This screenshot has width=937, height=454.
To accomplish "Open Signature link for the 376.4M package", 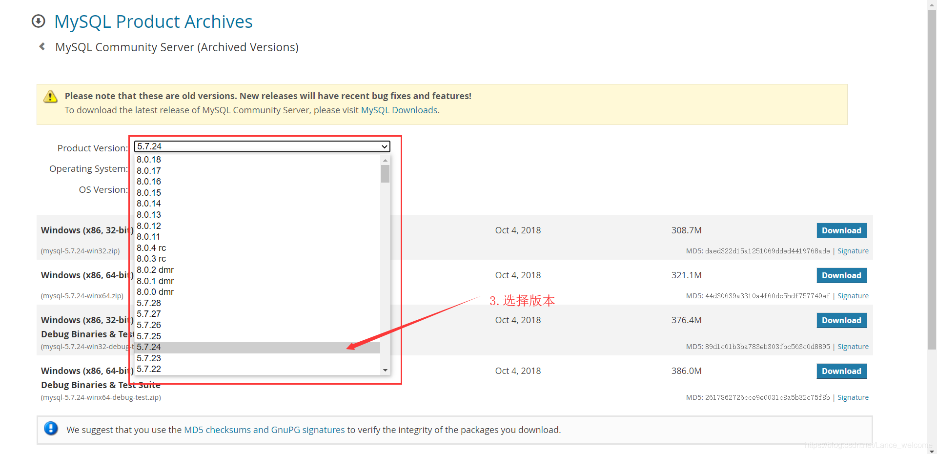I will (x=853, y=347).
